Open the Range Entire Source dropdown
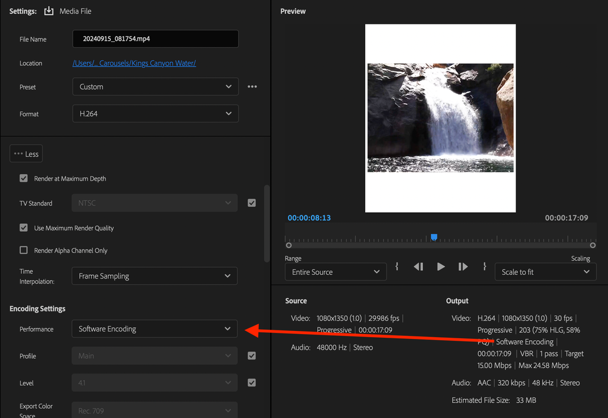 point(335,272)
